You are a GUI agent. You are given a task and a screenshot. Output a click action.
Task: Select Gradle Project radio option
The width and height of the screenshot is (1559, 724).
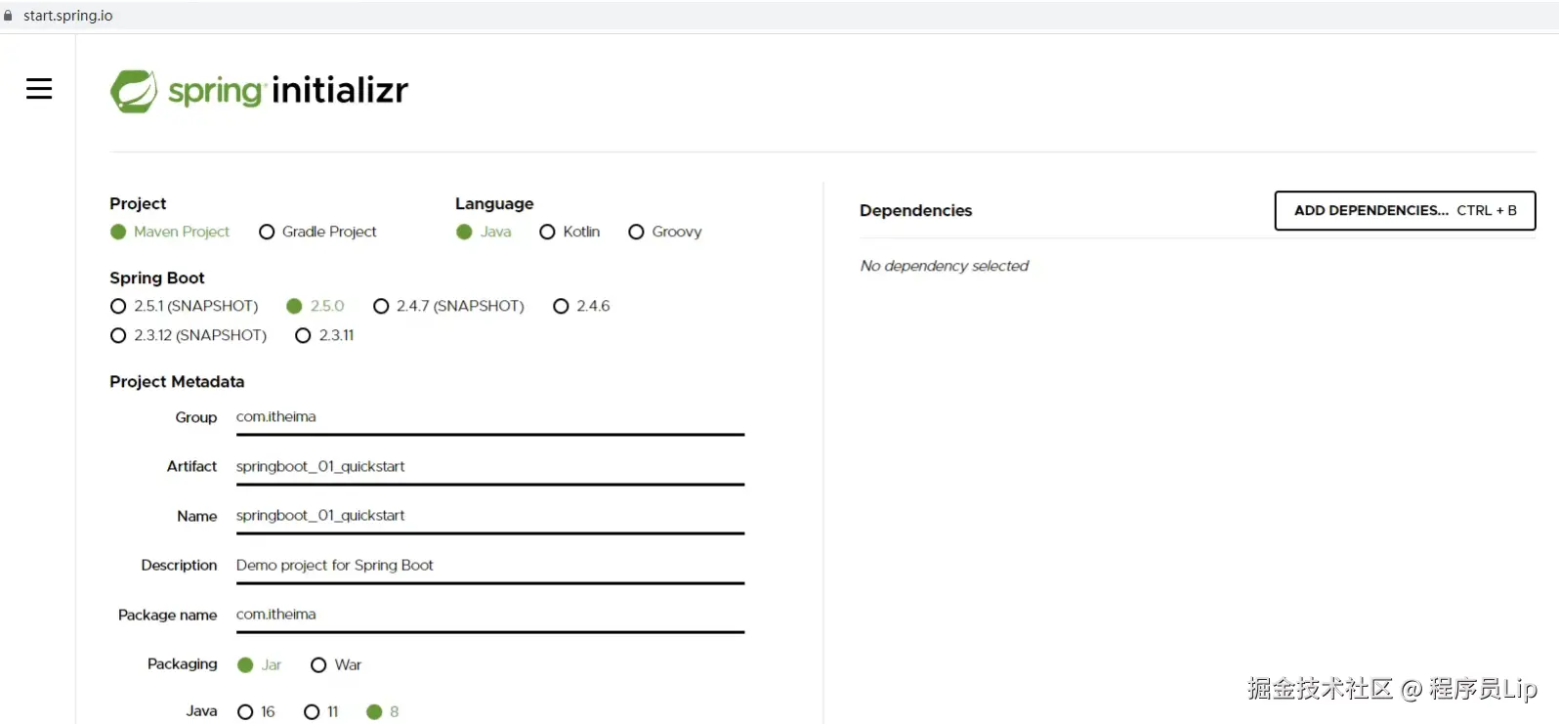click(317, 232)
